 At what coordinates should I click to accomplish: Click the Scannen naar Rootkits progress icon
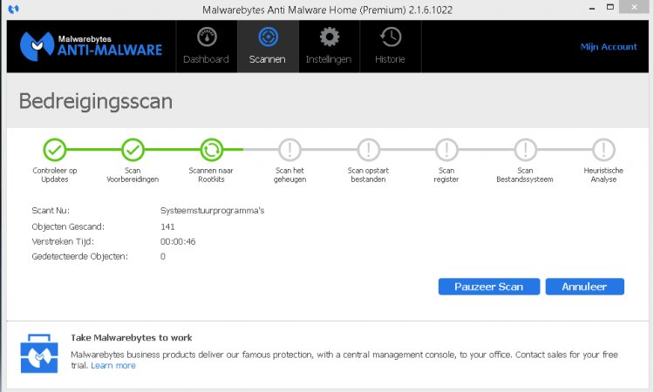pos(212,150)
